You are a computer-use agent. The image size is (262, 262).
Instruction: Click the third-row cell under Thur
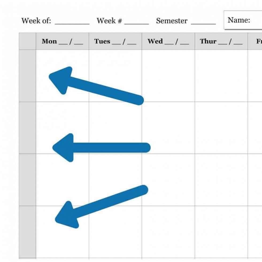(x=221, y=180)
